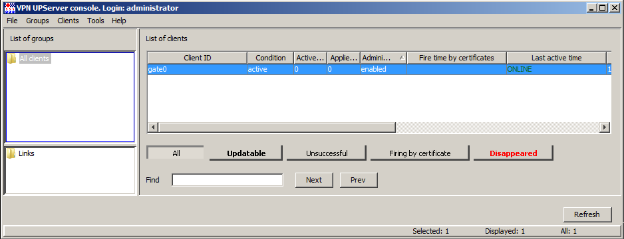
Task: Open the File menu
Action: 13,21
